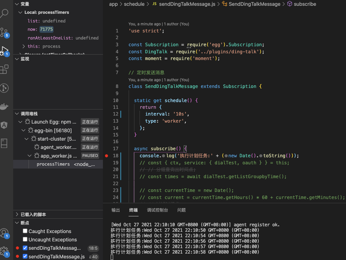Viewport: 346px width, 260px height.
Task: Open the notebook-style activity bar icon below Angular
Action: 4,143
